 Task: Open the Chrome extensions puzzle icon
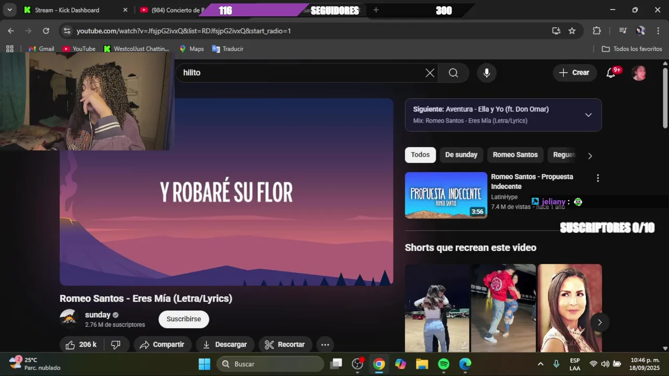(x=597, y=31)
